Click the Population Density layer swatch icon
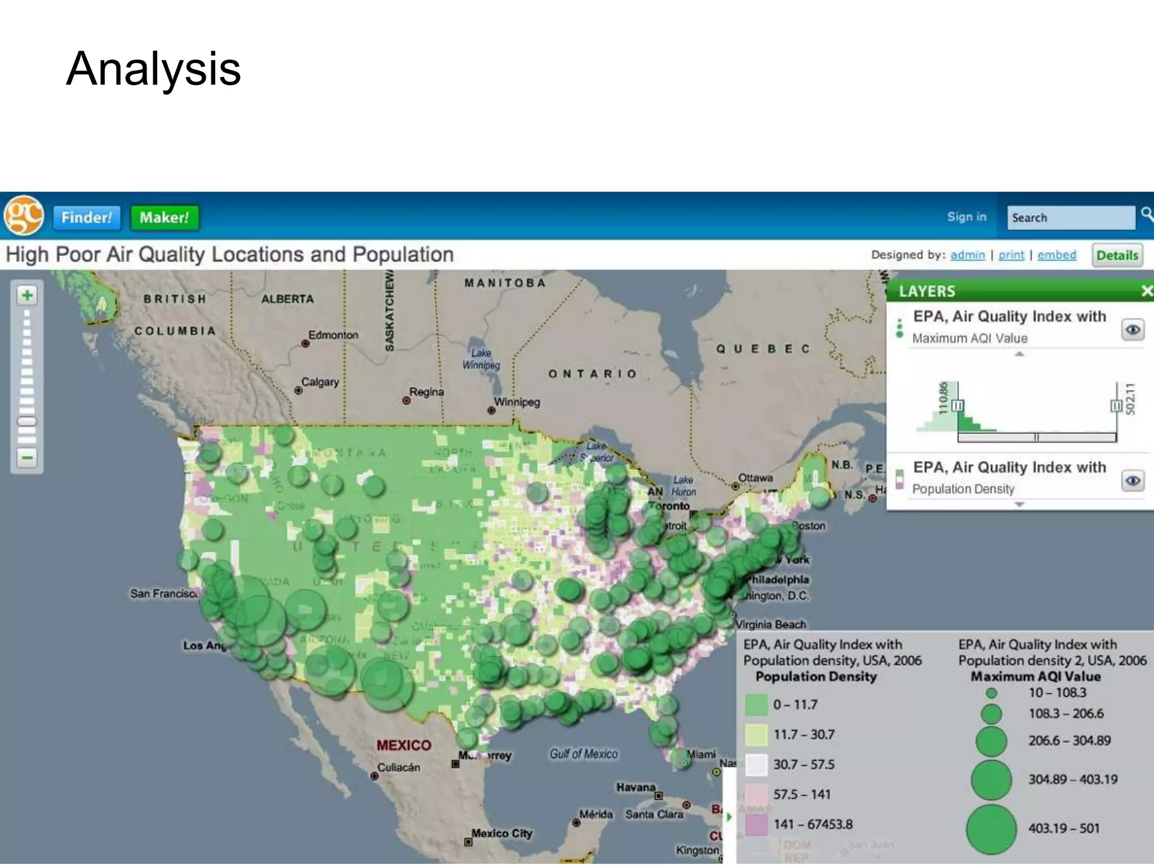The width and height of the screenshot is (1154, 865). tap(900, 479)
